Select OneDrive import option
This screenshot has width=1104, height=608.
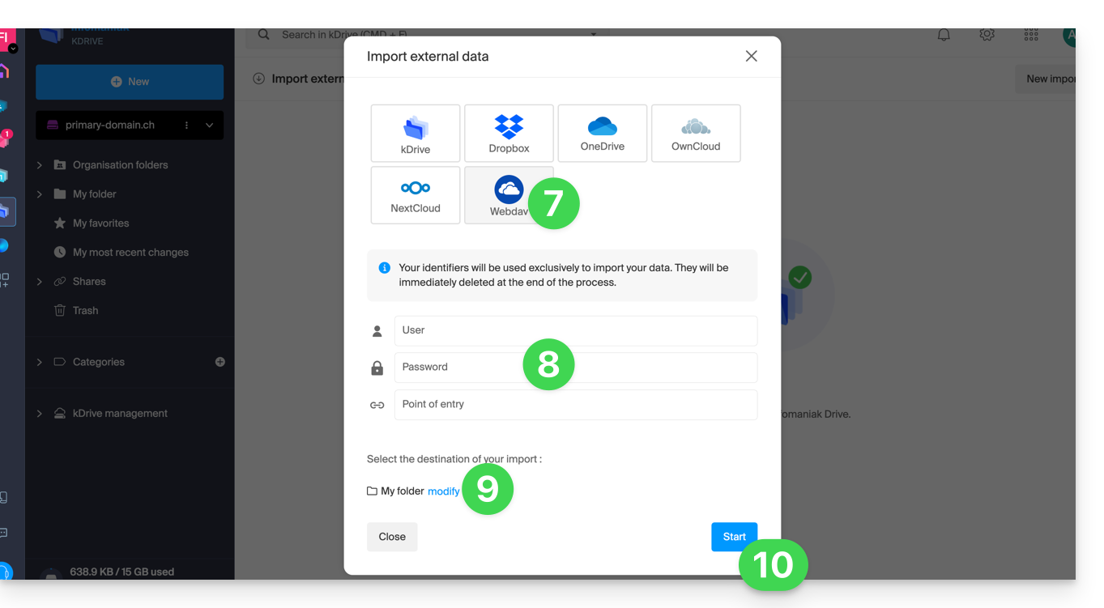coord(602,134)
